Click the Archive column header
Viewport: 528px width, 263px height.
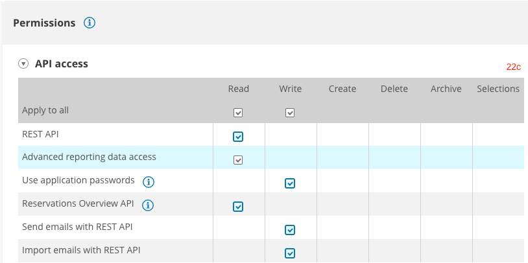tap(446, 89)
